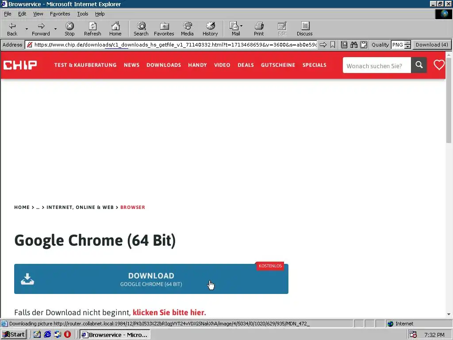
Task: Click the HOME breadcrumb link
Action: point(22,207)
